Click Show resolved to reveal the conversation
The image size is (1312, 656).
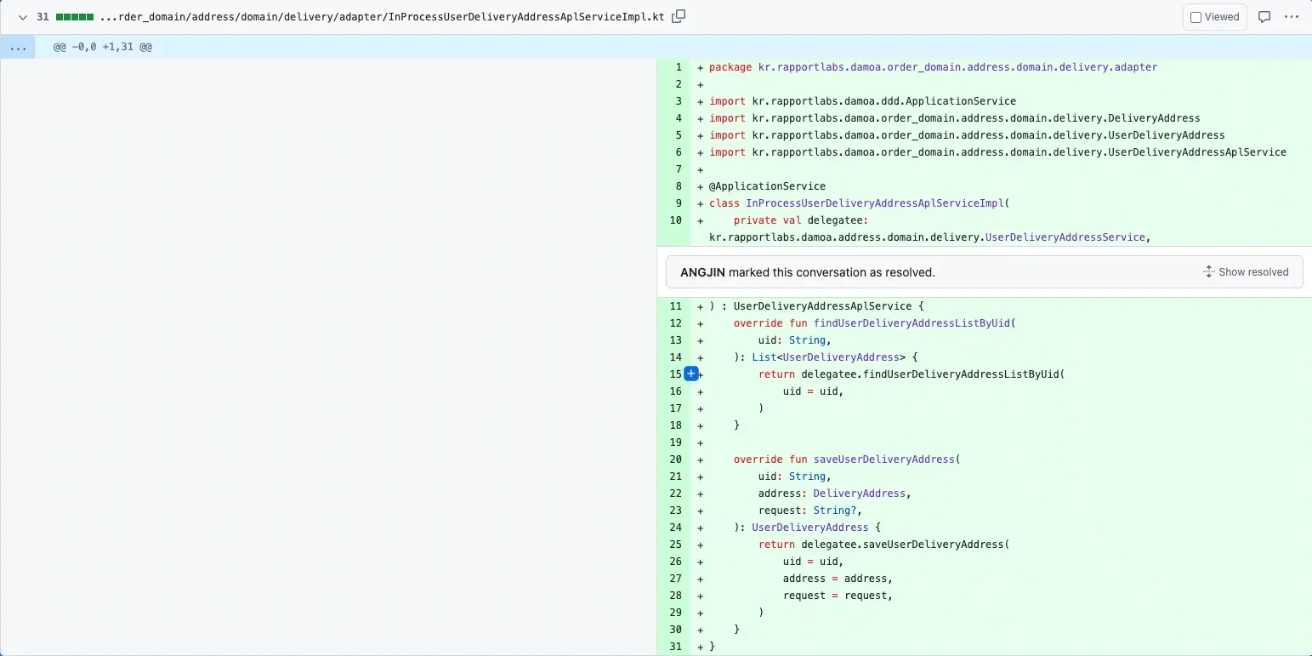tap(1252, 272)
